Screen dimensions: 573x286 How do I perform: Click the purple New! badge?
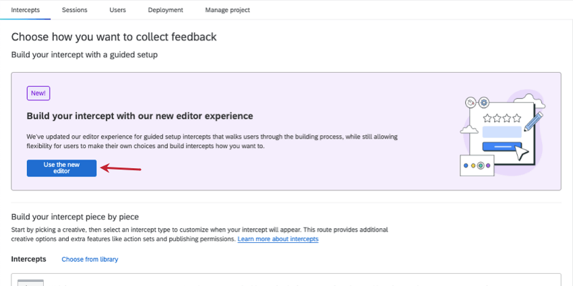(x=38, y=94)
